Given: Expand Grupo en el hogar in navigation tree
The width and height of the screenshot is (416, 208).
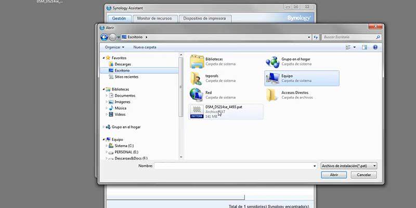Looking at the screenshot, I should point(103,127).
